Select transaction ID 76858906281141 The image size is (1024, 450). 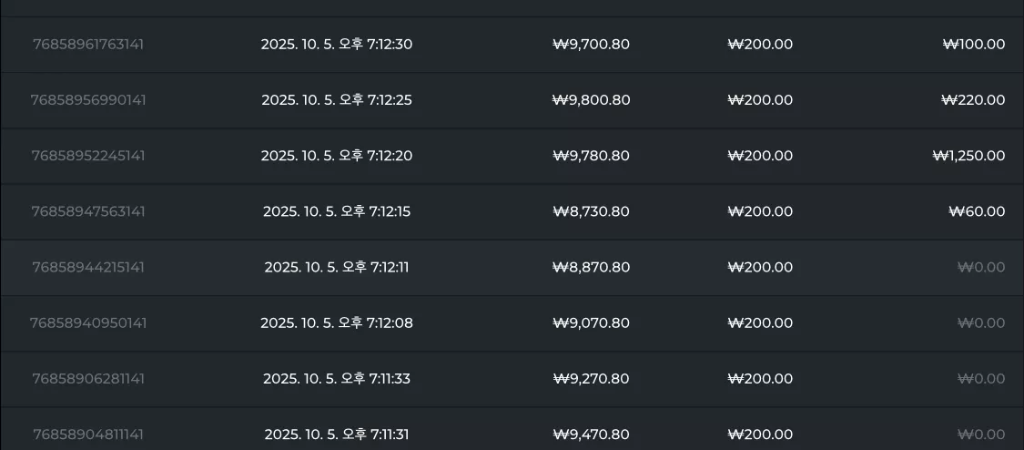[88, 379]
